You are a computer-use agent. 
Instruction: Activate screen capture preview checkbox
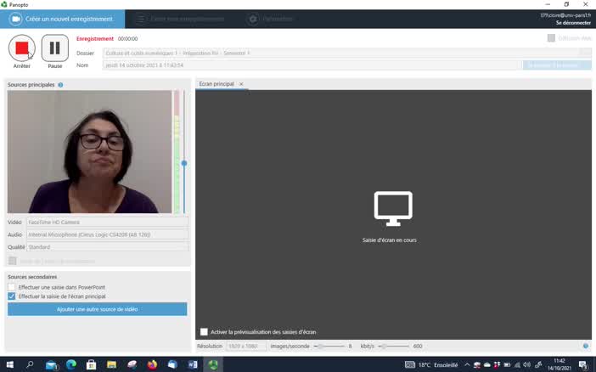tap(204, 331)
